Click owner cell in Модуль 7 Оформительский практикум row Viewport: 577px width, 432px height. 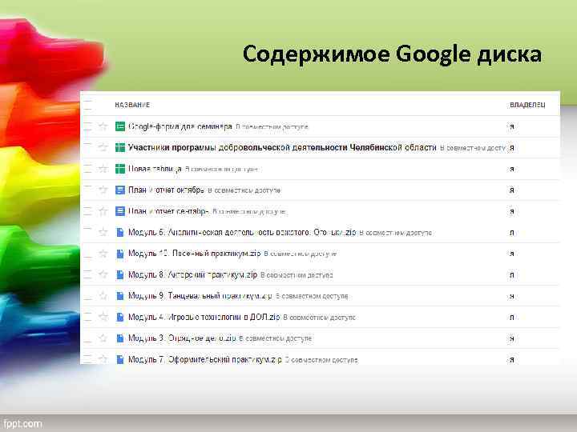(x=512, y=360)
